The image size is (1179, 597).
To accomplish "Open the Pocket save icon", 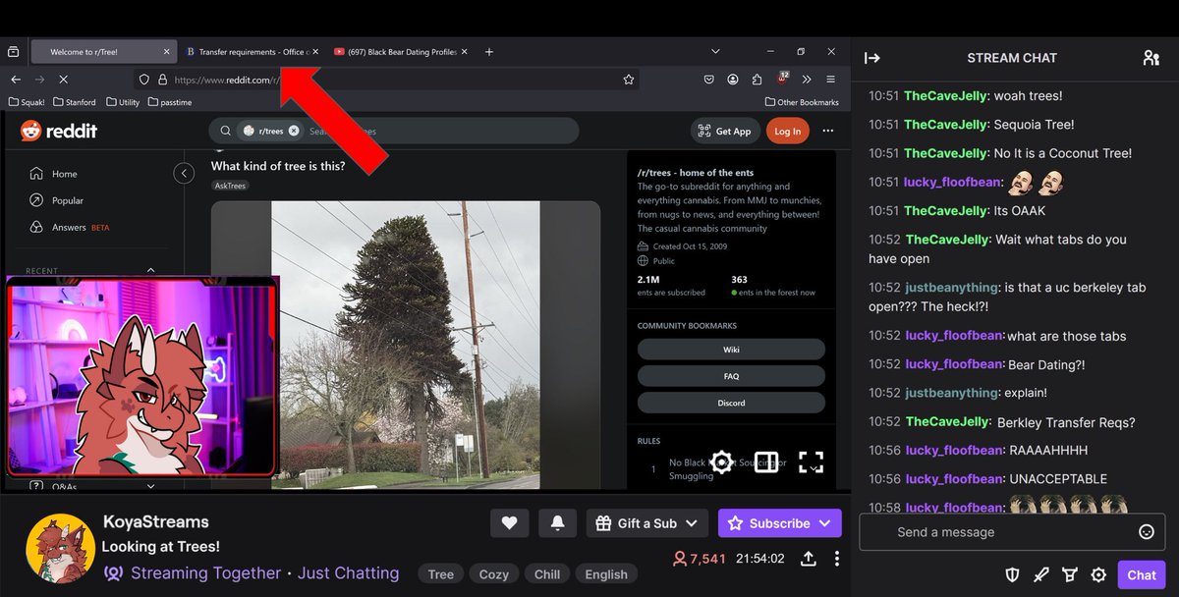I will pyautogui.click(x=709, y=80).
